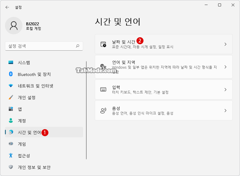Click the 시간 및 언어 globe clock icon
This screenshot has height=176, width=240.
(11, 132)
